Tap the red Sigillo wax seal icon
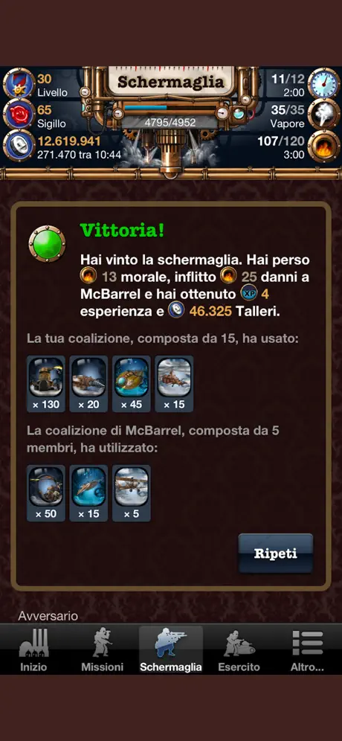The height and width of the screenshot is (741, 342). pos(19,115)
